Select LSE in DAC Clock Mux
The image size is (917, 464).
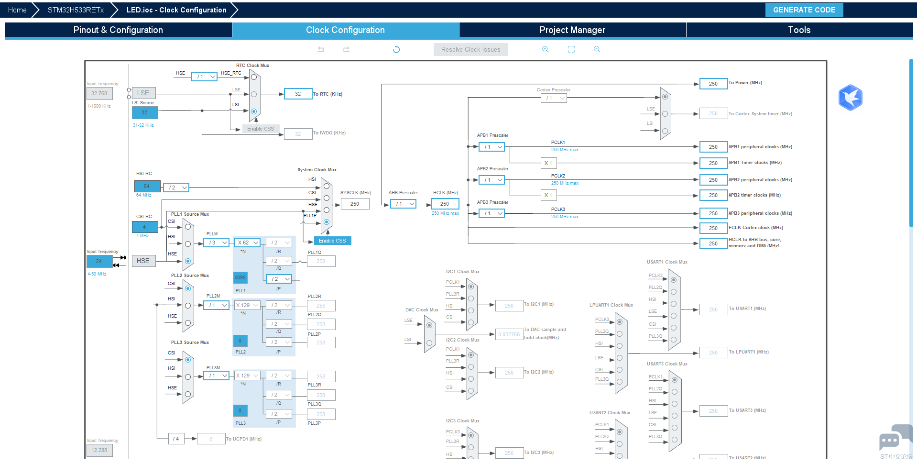coord(429,325)
